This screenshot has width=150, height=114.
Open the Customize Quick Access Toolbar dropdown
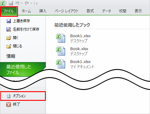tap(37, 4)
